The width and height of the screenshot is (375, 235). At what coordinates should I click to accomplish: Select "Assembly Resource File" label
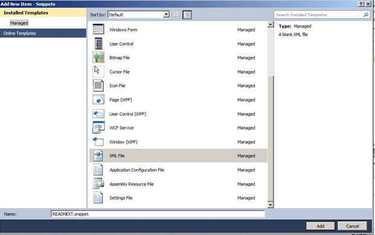(131, 184)
